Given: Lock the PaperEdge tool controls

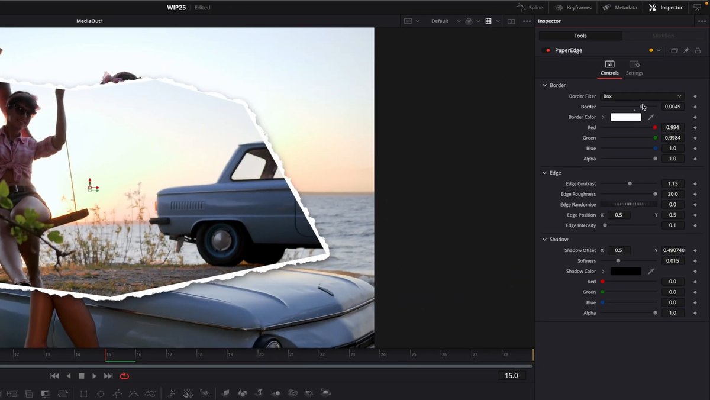Looking at the screenshot, I should 698,51.
